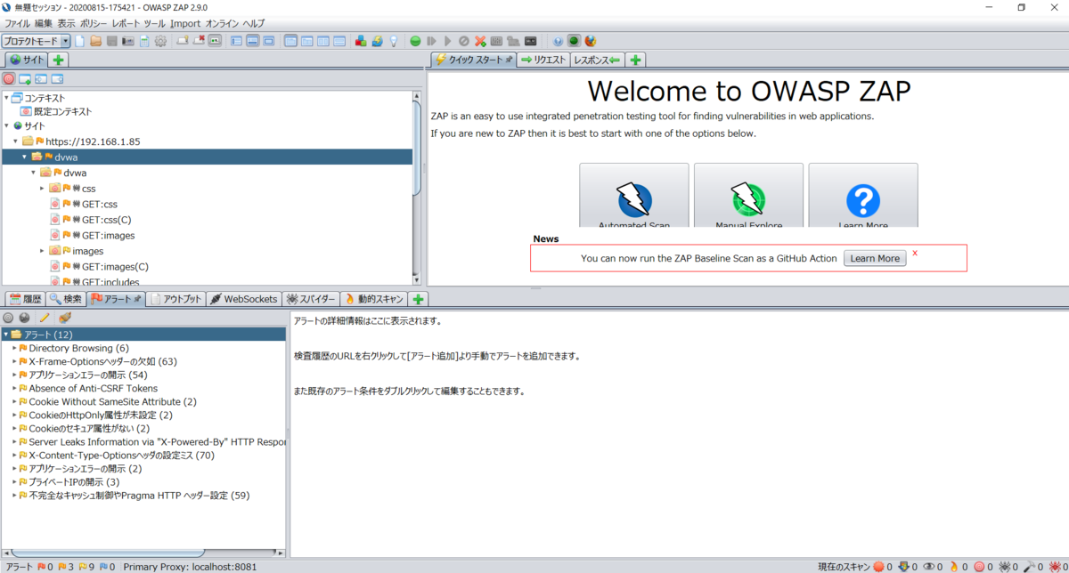Click the Automated Scan button
Viewport: 1069px width, 573px height.
[634, 196]
